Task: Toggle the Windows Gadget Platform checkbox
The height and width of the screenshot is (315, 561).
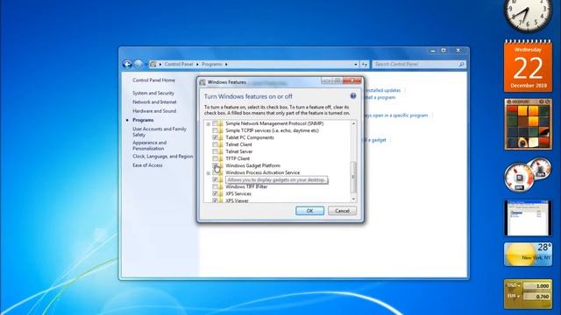Action: pyautogui.click(x=215, y=165)
